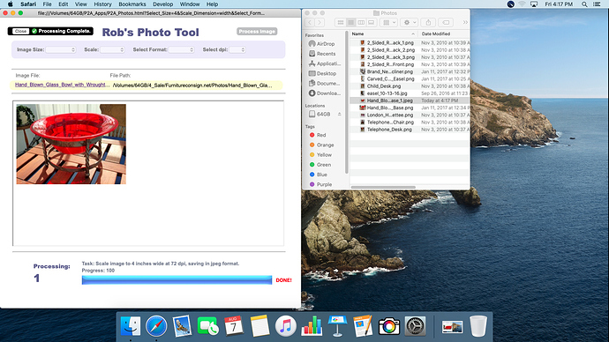Open Notes from the Dock
This screenshot has width=609, height=342.
259,326
